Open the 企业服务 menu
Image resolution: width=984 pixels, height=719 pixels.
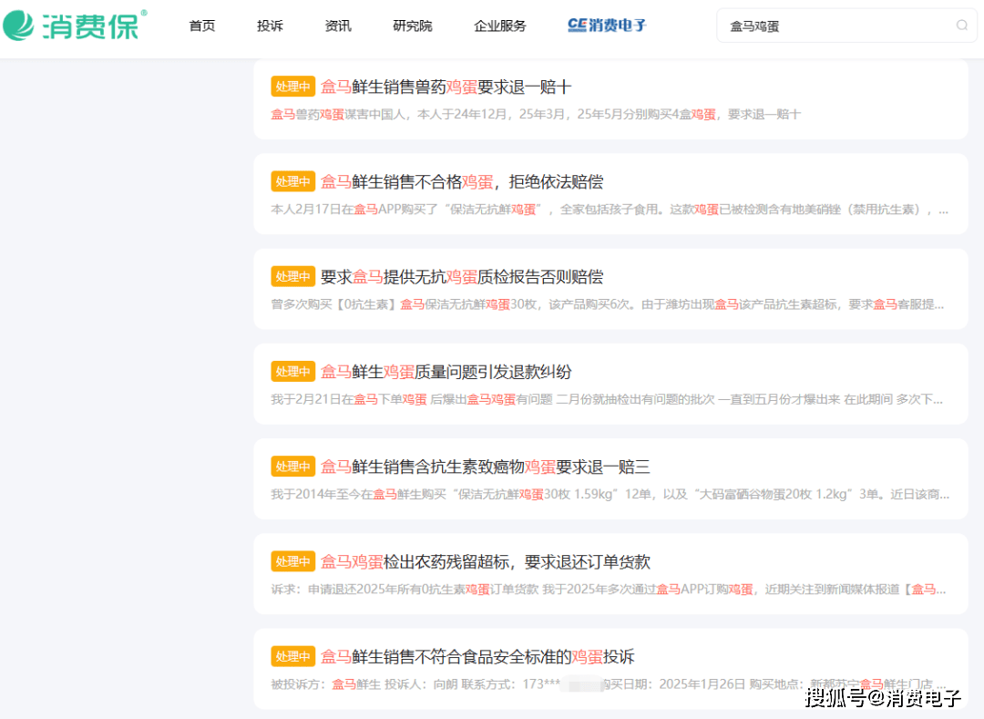click(499, 26)
